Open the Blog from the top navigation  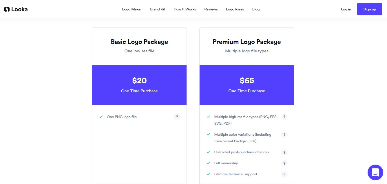click(x=256, y=9)
